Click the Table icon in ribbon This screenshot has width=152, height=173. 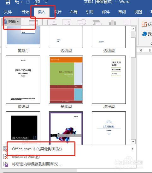pos(33,22)
